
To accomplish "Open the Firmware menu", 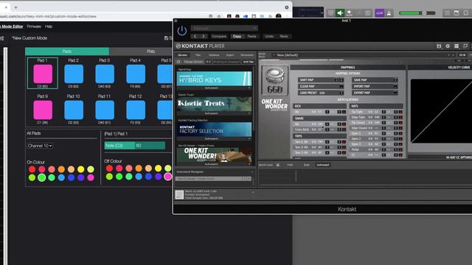I will 34,26.
